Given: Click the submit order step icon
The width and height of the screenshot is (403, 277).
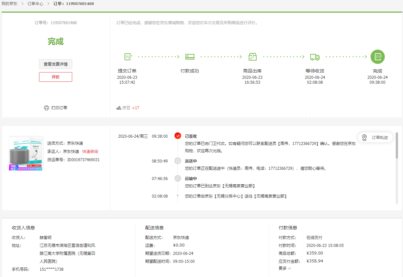Looking at the screenshot, I should 128,57.
